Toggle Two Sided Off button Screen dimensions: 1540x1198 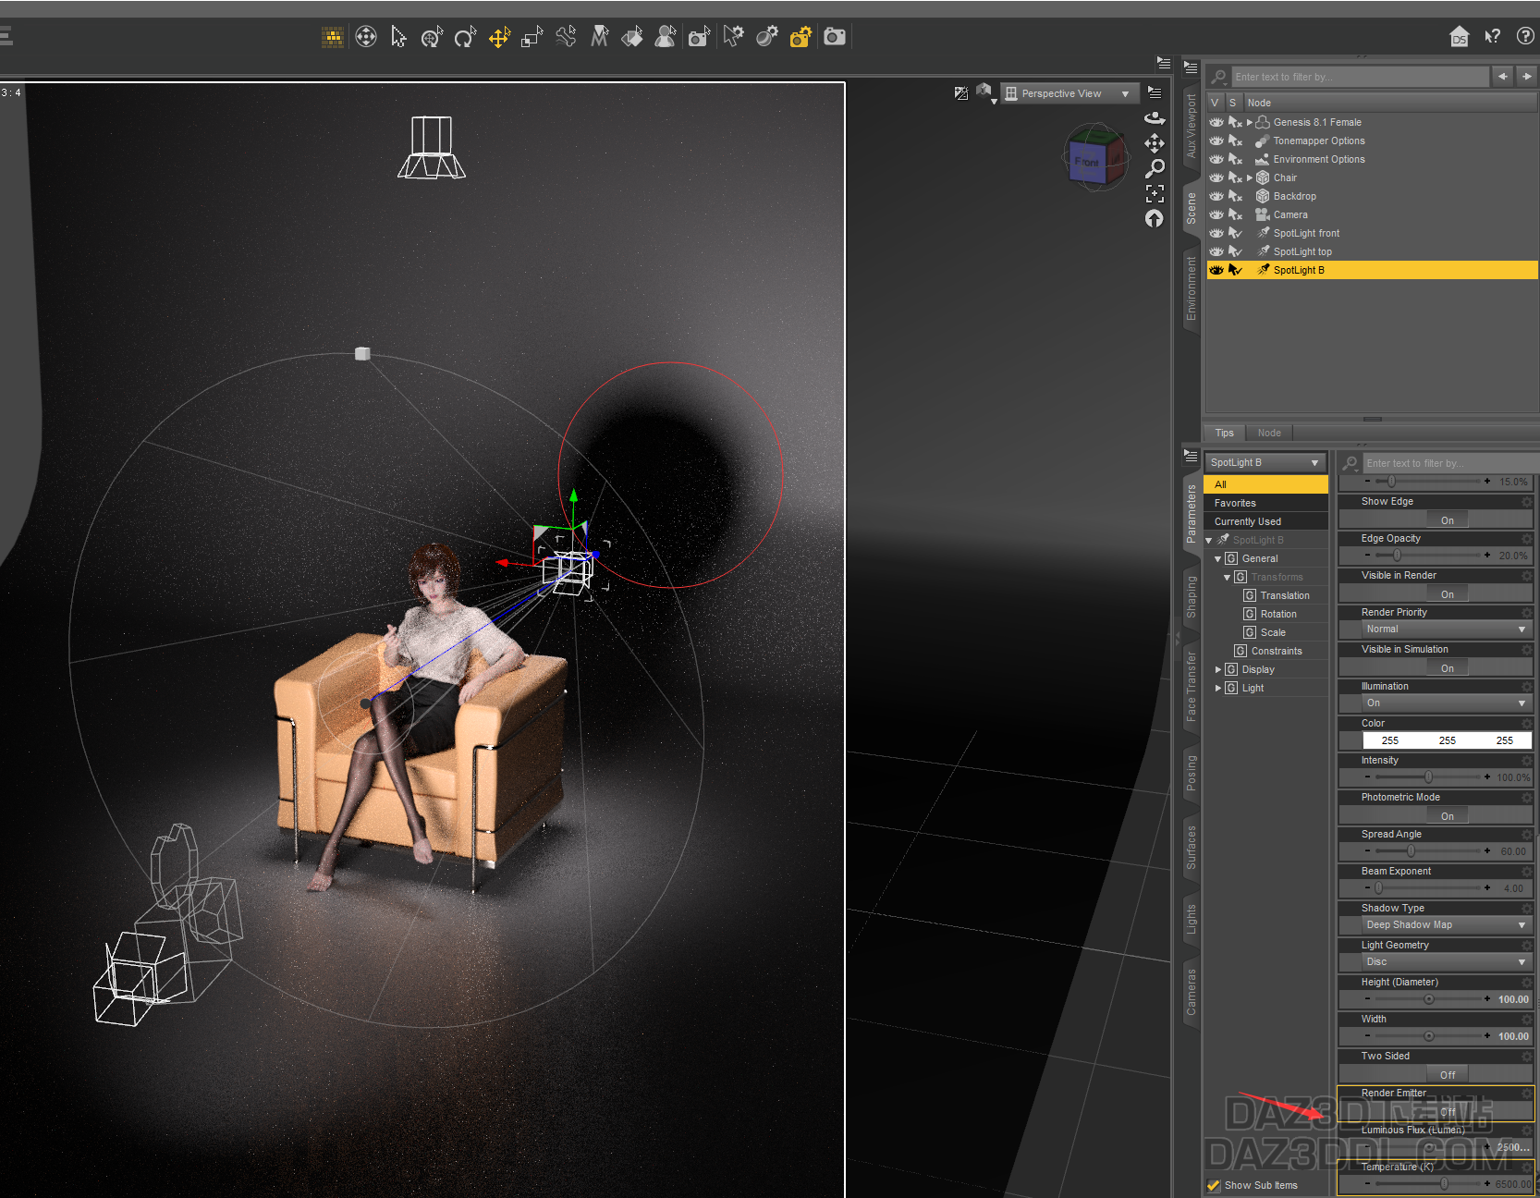tap(1447, 1075)
